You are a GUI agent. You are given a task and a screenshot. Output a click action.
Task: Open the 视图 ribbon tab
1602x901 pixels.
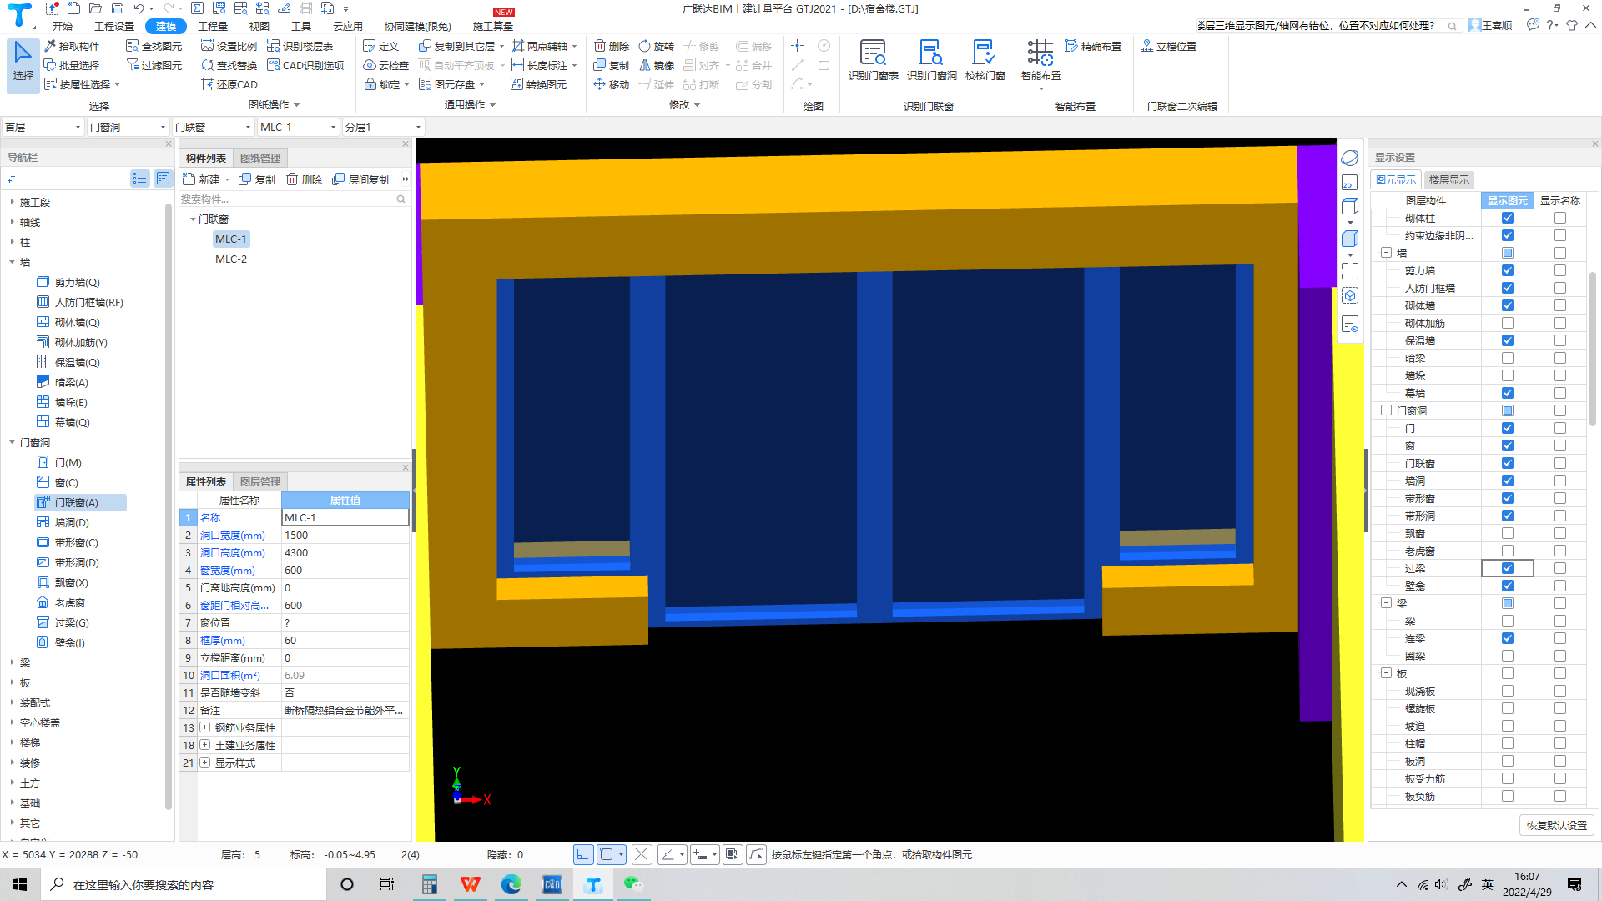point(259,26)
